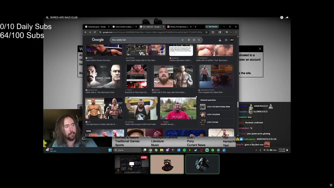Start voice search with microphone
The height and width of the screenshot is (188, 334).
pos(189,40)
